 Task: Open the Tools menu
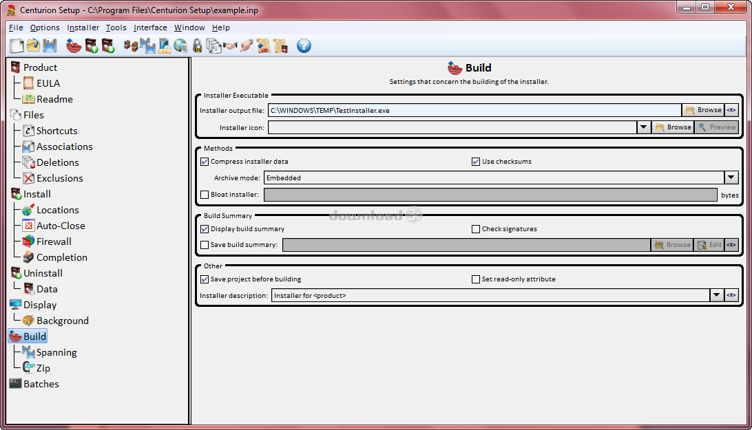pos(116,28)
